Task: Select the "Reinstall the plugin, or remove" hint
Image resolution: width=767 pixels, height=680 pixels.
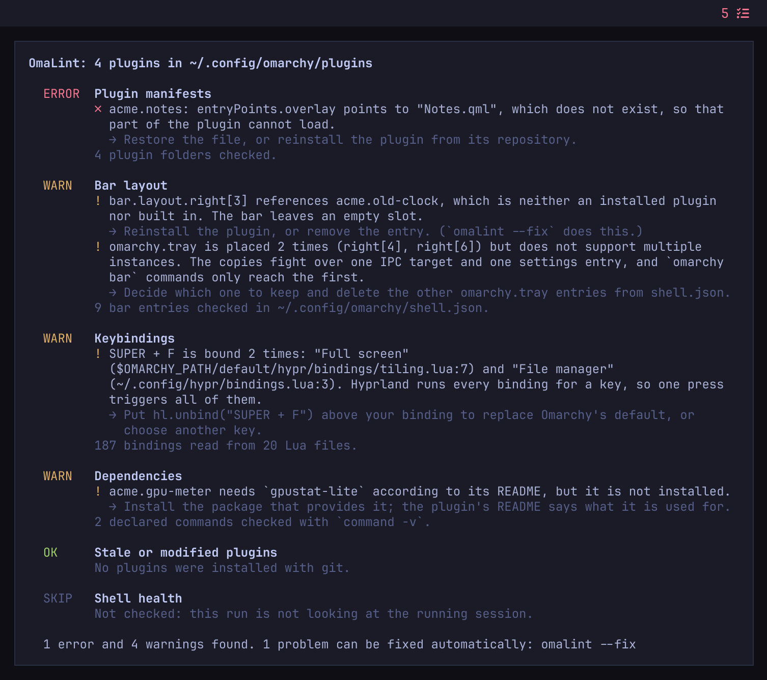Action: pos(376,231)
